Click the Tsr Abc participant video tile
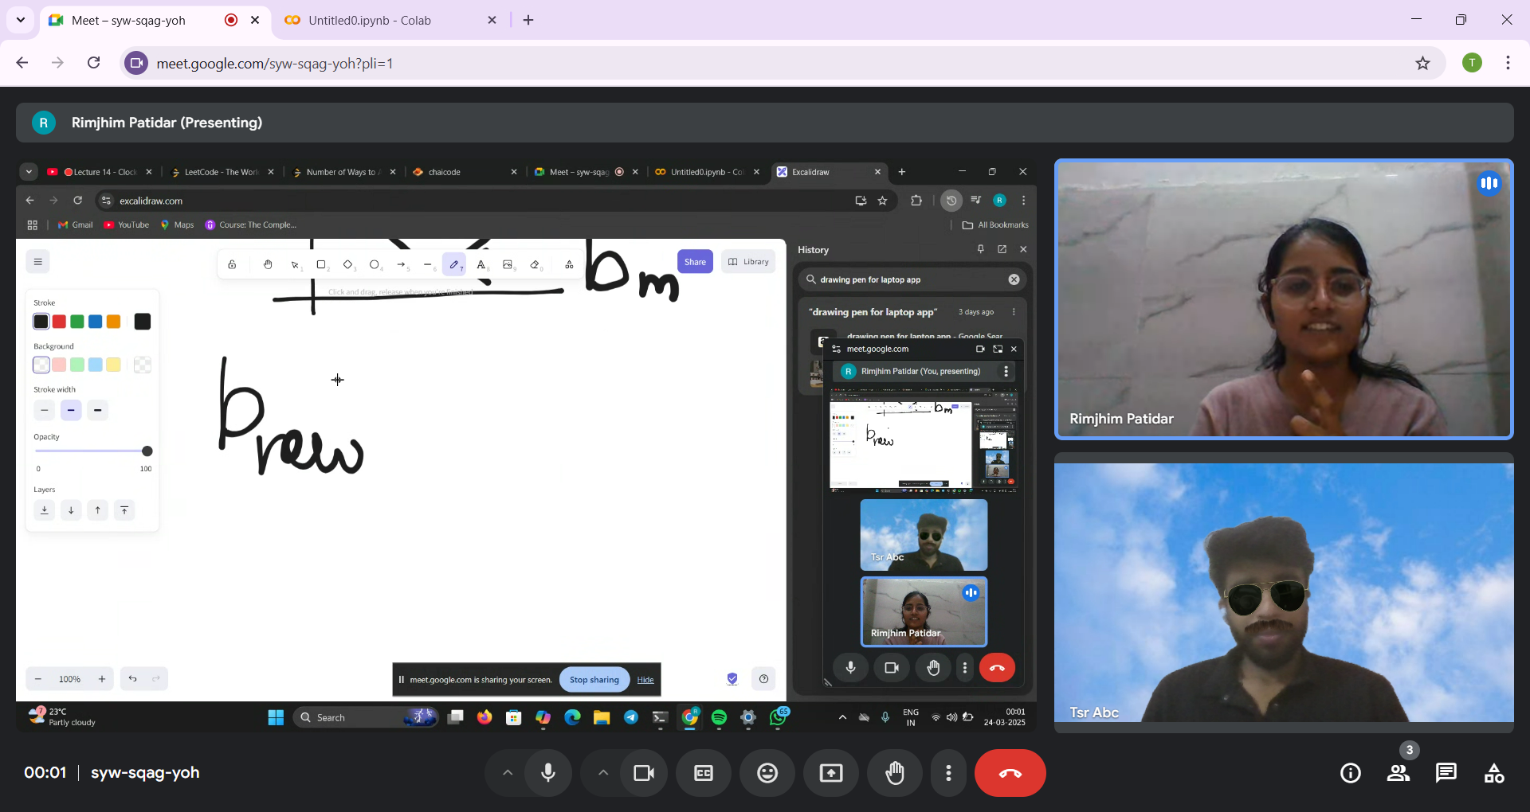The image size is (1530, 812). tap(1283, 592)
